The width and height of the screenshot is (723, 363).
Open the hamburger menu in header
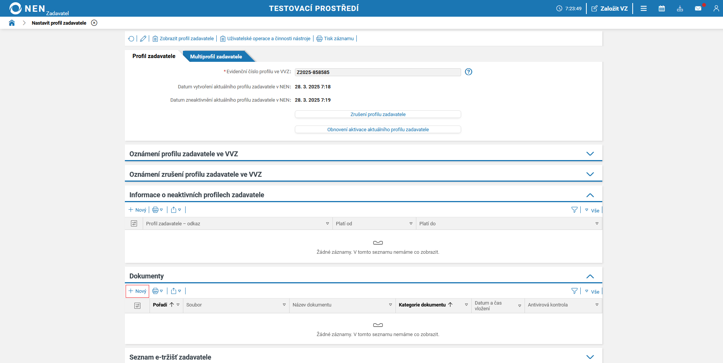click(x=643, y=8)
